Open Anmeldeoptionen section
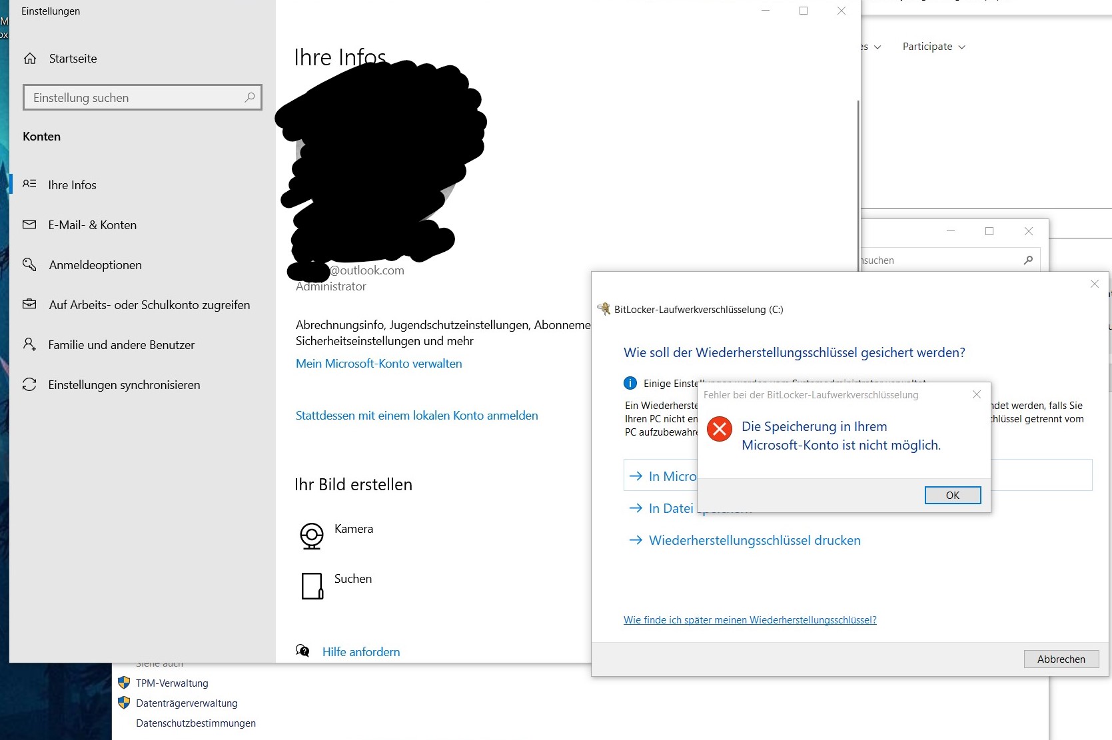The image size is (1112, 740). [x=95, y=264]
